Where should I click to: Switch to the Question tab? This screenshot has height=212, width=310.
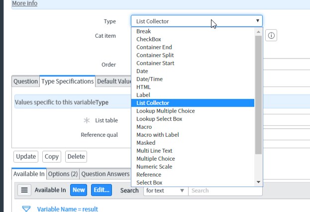point(25,82)
